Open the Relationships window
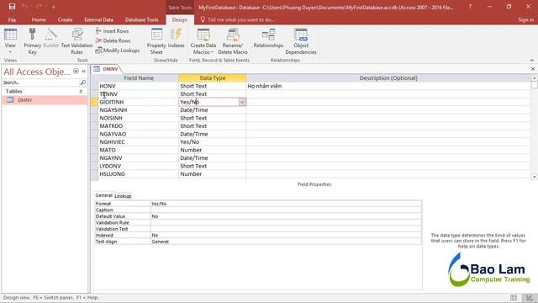Image resolution: width=538 pixels, height=303 pixels. click(x=268, y=39)
